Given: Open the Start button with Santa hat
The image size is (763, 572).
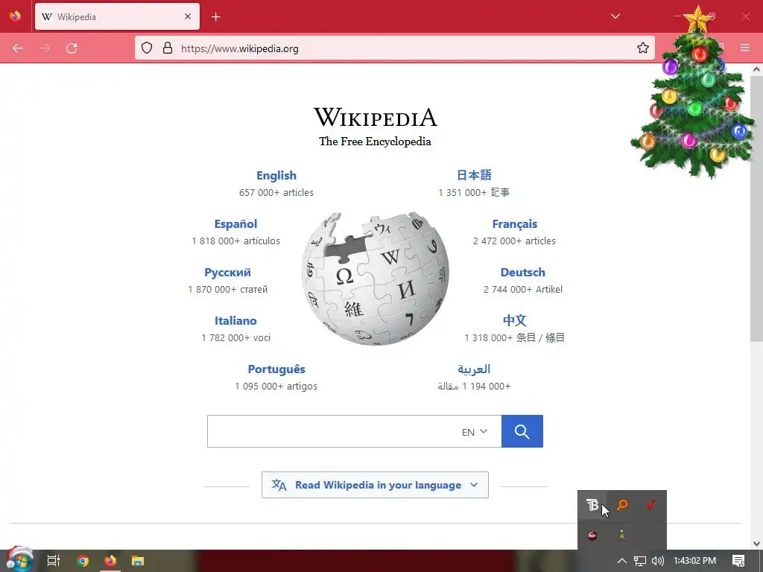Looking at the screenshot, I should (19, 560).
